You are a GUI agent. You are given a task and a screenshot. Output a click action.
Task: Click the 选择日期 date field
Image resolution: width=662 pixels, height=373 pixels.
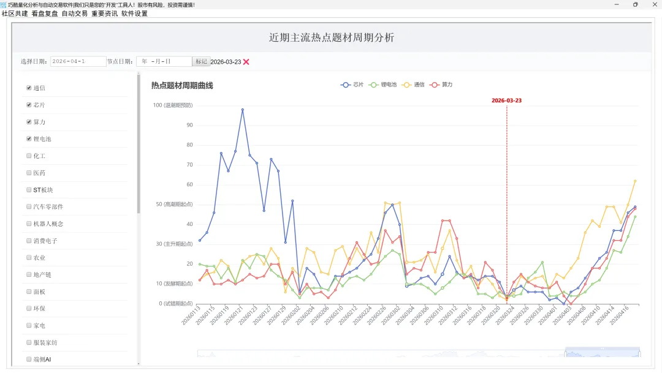(x=78, y=62)
